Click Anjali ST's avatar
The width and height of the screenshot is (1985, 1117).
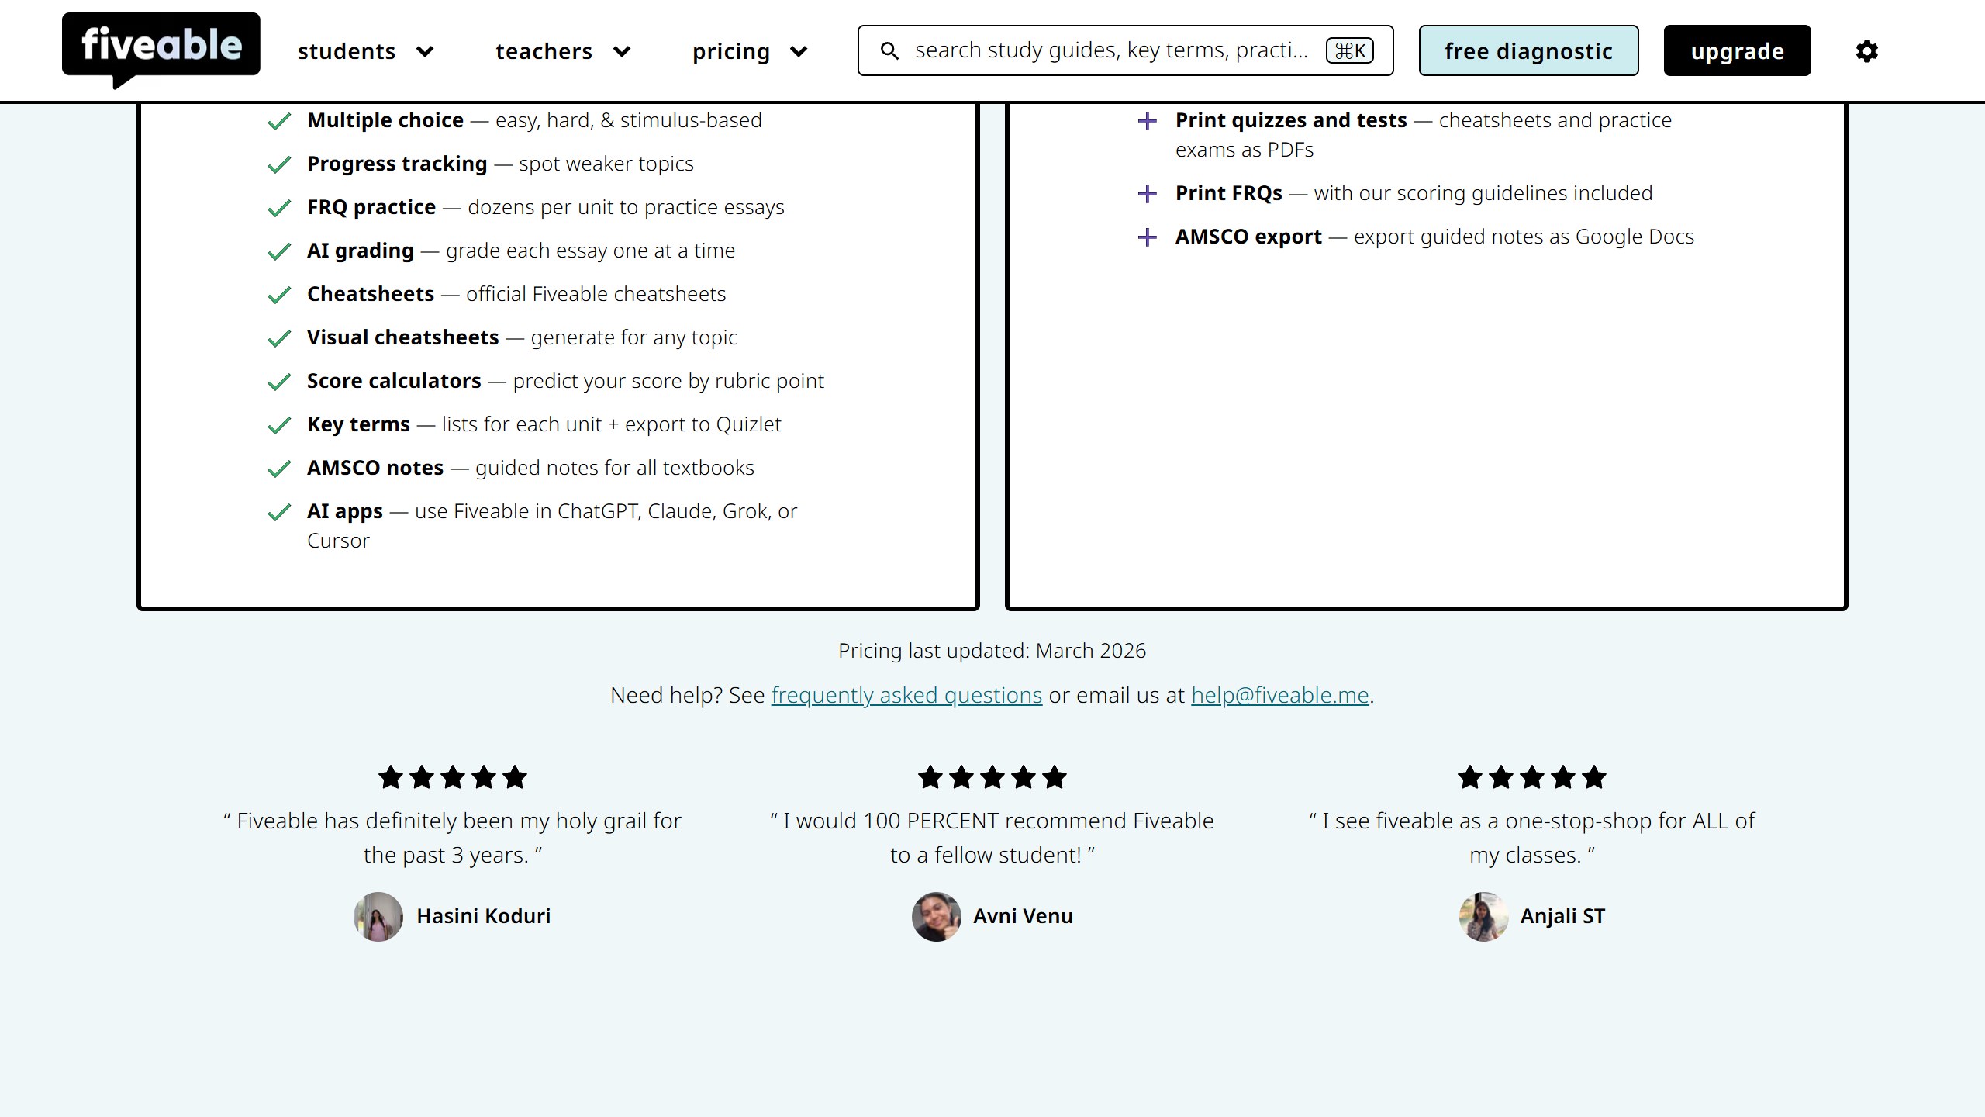point(1483,916)
